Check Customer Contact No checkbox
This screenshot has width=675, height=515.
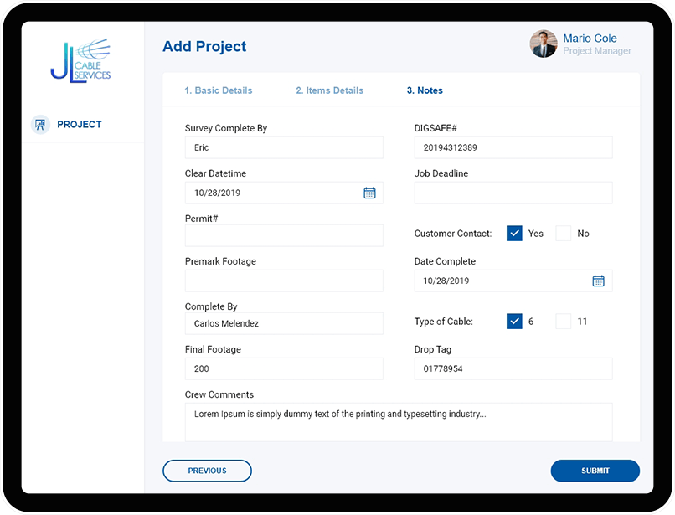563,234
